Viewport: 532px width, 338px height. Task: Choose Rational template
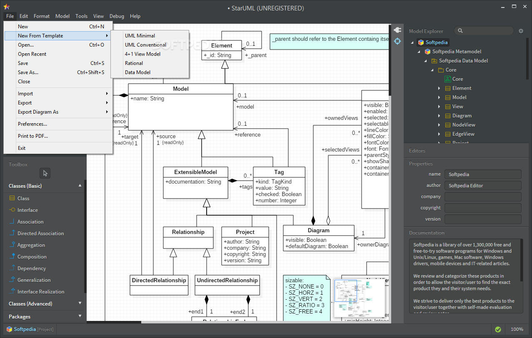tap(150, 63)
